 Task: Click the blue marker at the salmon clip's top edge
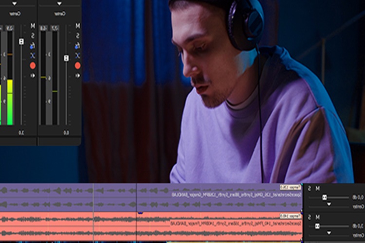pos(140,212)
